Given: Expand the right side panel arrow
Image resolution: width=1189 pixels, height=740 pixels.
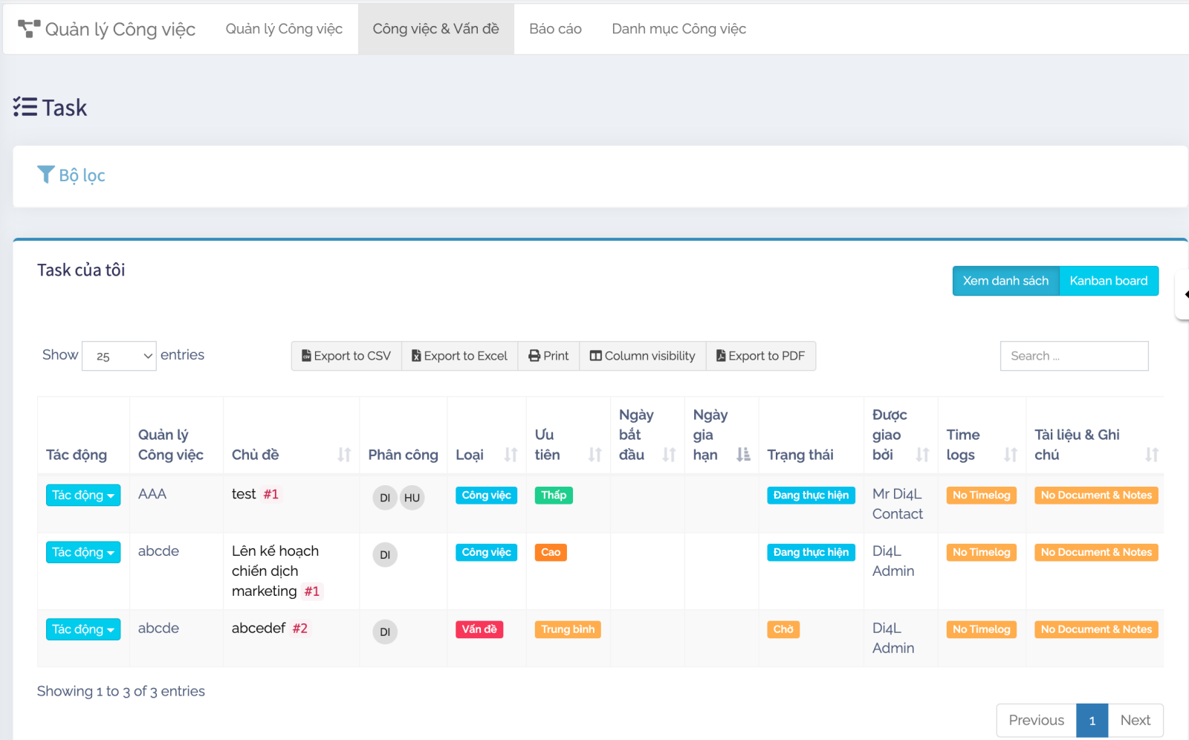Looking at the screenshot, I should click(x=1184, y=295).
